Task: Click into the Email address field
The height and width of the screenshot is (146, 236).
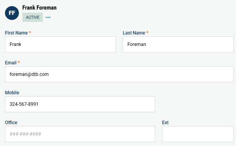Action: [x=119, y=74]
